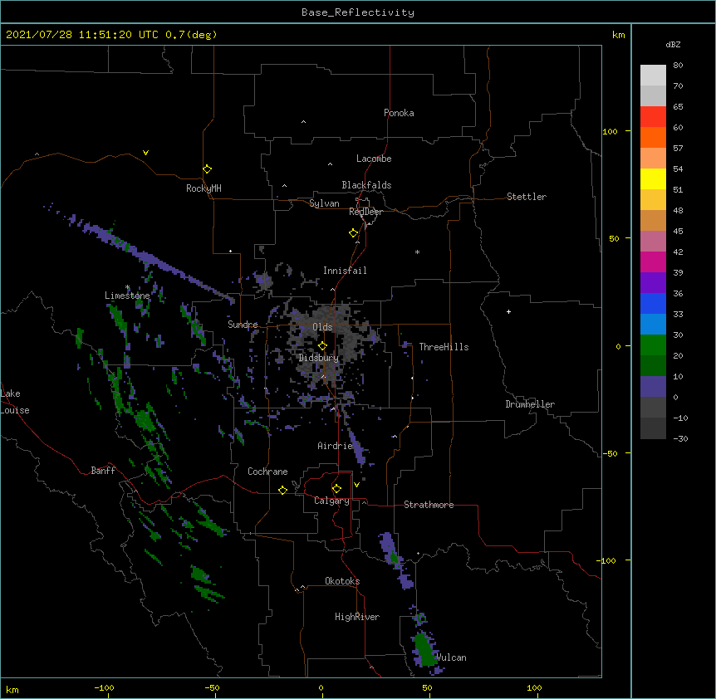
Task: Click the Cochrane city label
Action: [267, 472]
